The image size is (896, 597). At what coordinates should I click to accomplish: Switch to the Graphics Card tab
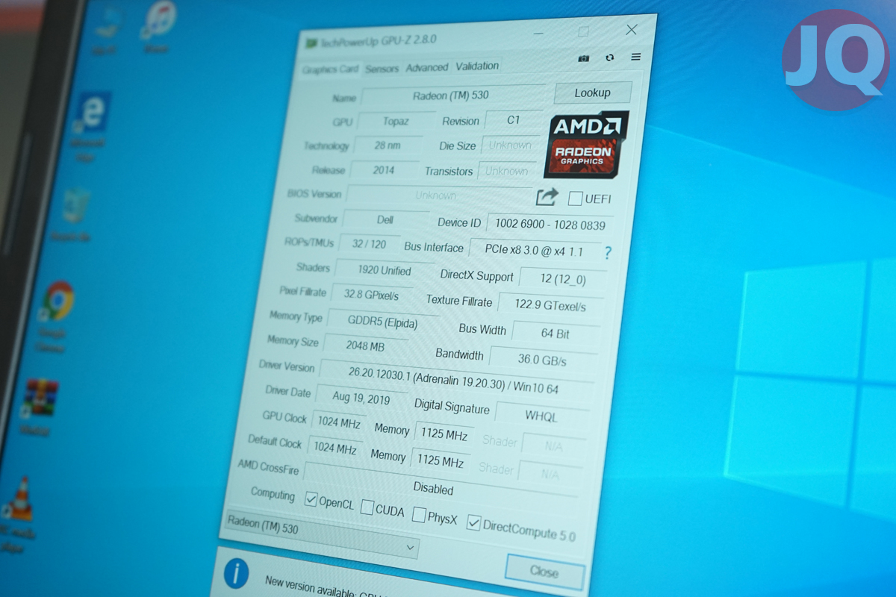[331, 69]
